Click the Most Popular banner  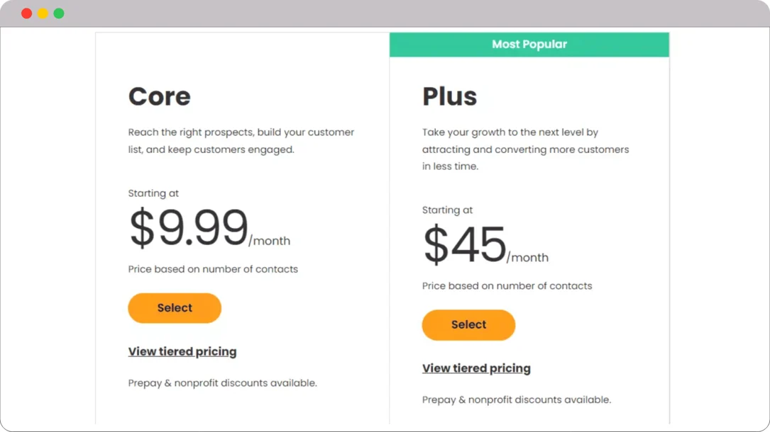click(529, 44)
